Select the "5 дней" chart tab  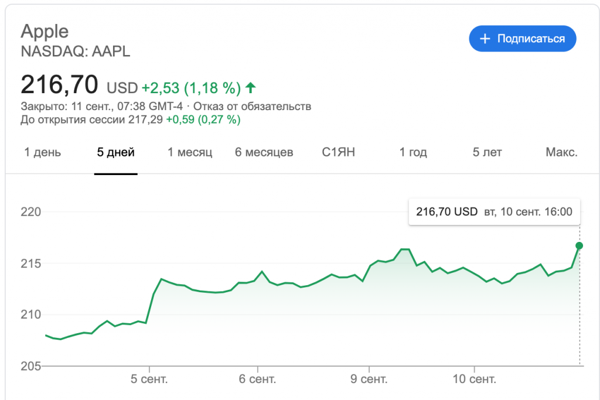point(115,153)
